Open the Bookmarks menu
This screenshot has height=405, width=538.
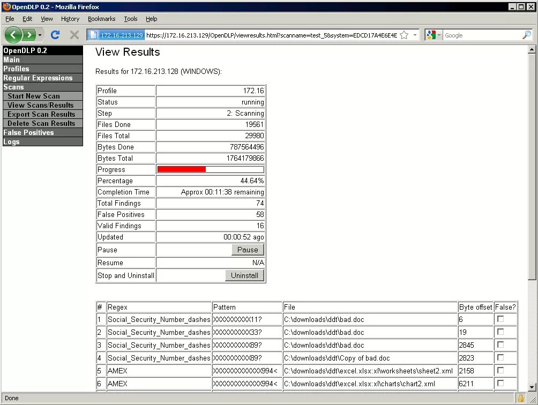(x=102, y=19)
